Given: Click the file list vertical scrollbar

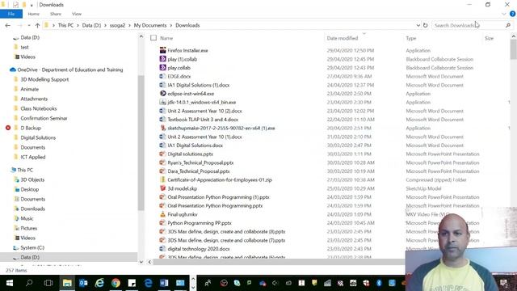Looking at the screenshot, I should 514,49.
